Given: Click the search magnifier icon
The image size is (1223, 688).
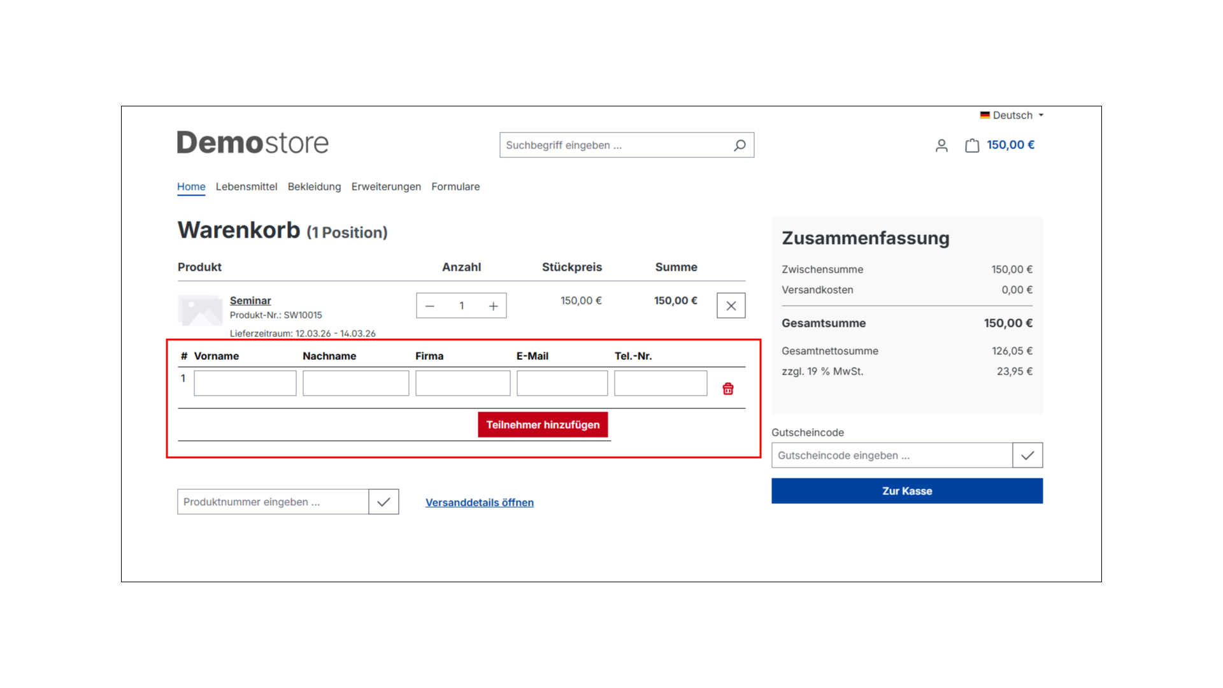Looking at the screenshot, I should [740, 145].
